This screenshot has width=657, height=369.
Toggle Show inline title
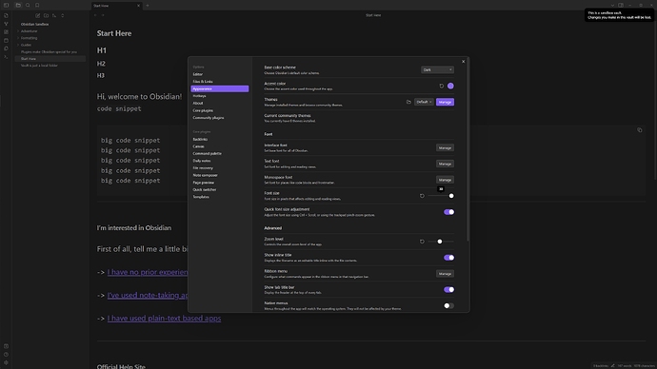(x=448, y=258)
